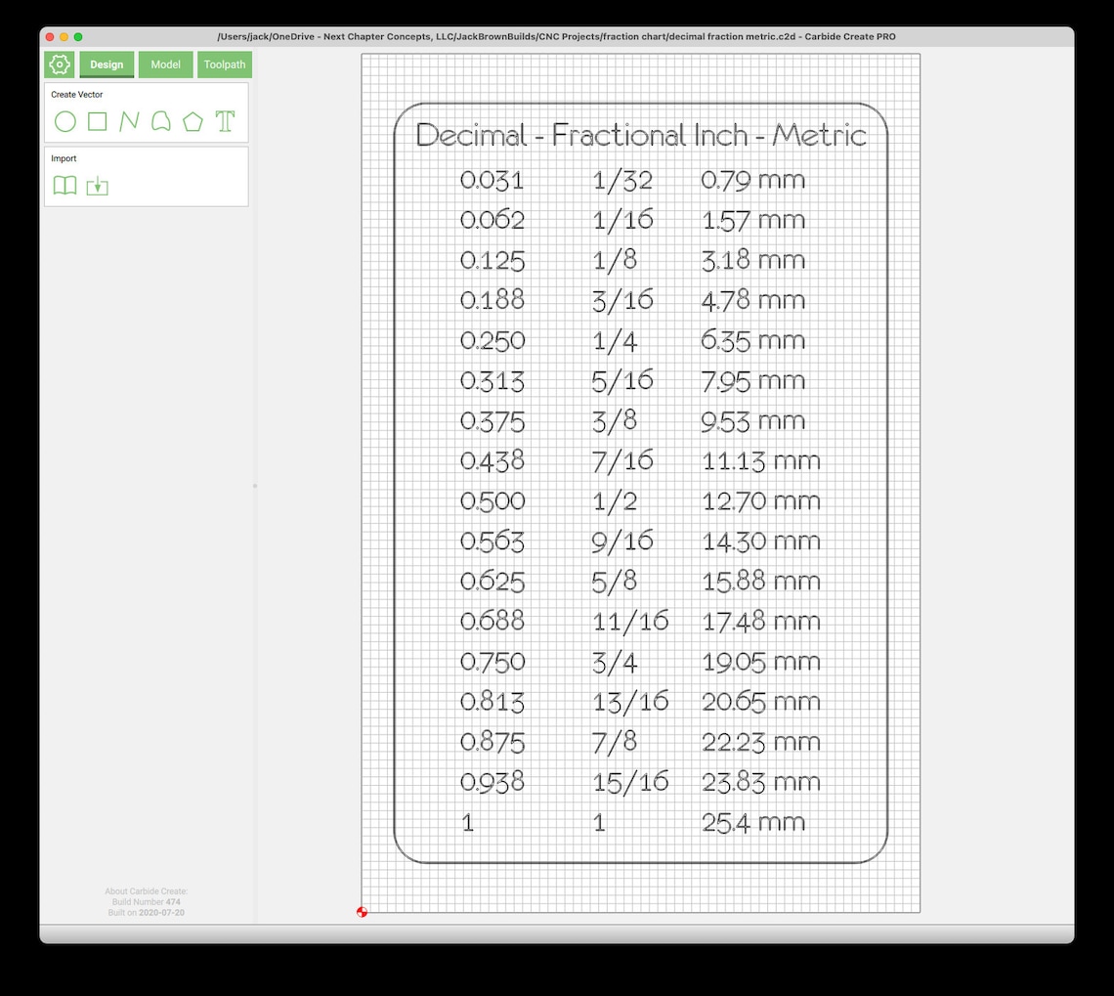Viewport: 1114px width, 996px height.
Task: Open the Text tool
Action: (x=225, y=122)
